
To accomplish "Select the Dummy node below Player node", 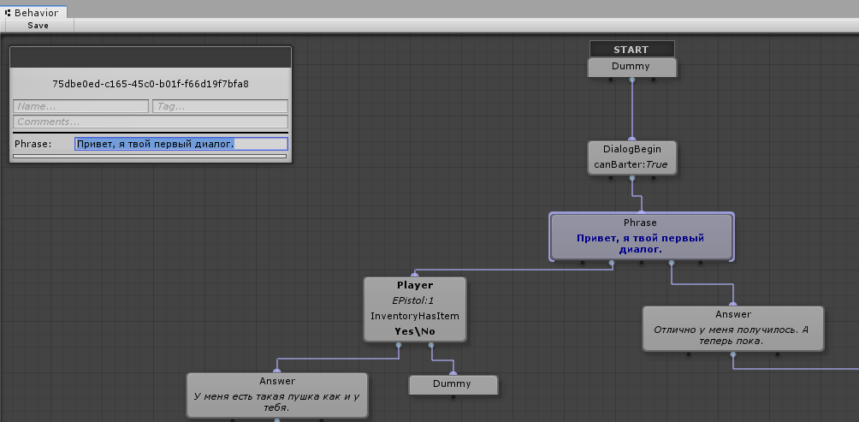I will click(x=453, y=384).
